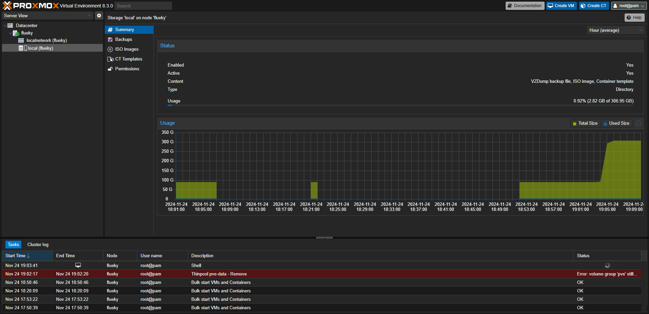Image resolution: width=649 pixels, height=314 pixels.
Task: Open the Server View settings gear
Action: point(99,16)
